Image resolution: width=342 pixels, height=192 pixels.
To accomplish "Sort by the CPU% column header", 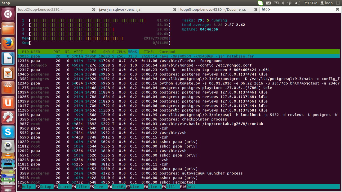I will (x=121, y=52).
